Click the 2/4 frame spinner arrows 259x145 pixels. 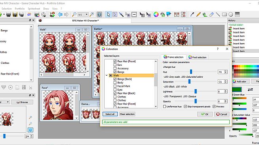(x=31, y=136)
